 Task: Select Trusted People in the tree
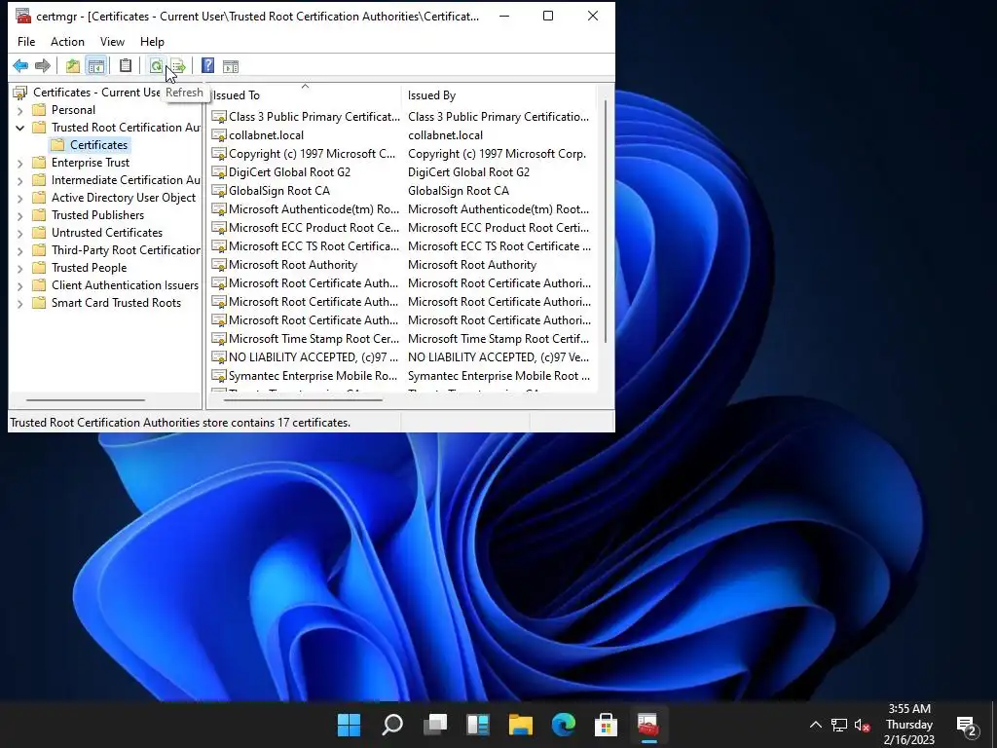pyautogui.click(x=89, y=268)
